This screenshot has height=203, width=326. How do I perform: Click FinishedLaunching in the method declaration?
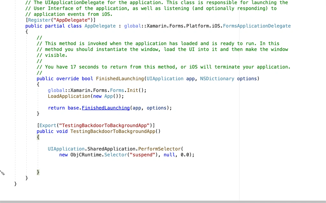pos(120,79)
